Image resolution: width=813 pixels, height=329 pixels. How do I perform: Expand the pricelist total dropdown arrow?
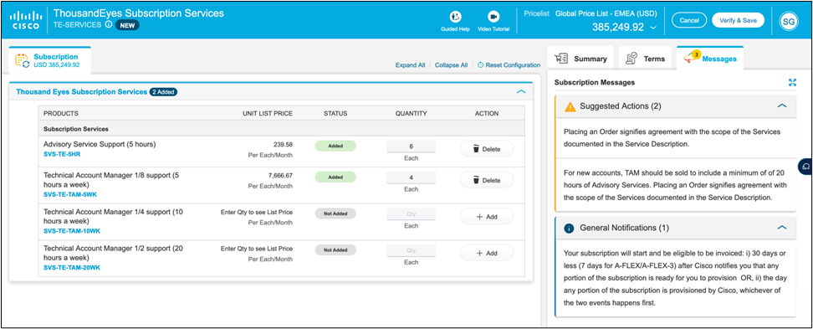[x=652, y=27]
